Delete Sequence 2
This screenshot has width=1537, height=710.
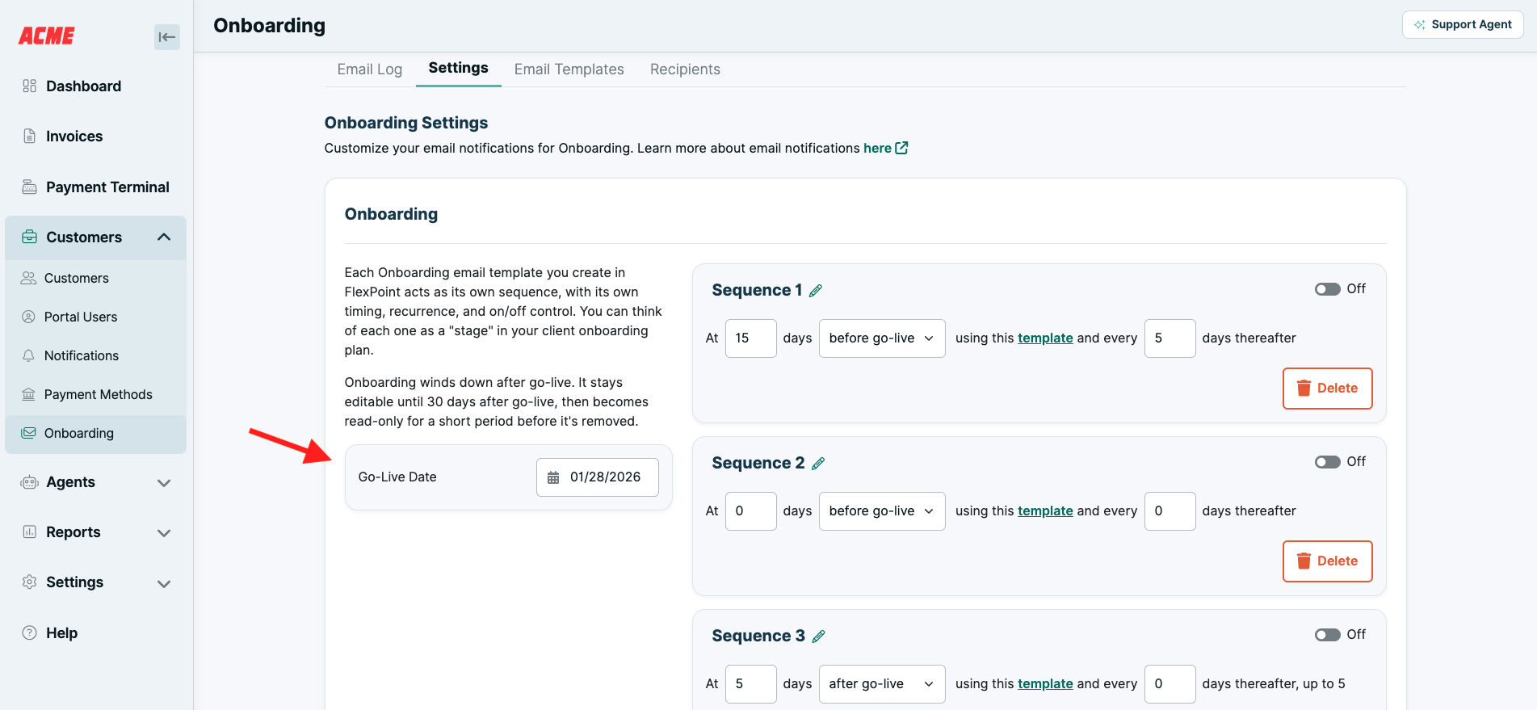pos(1328,561)
